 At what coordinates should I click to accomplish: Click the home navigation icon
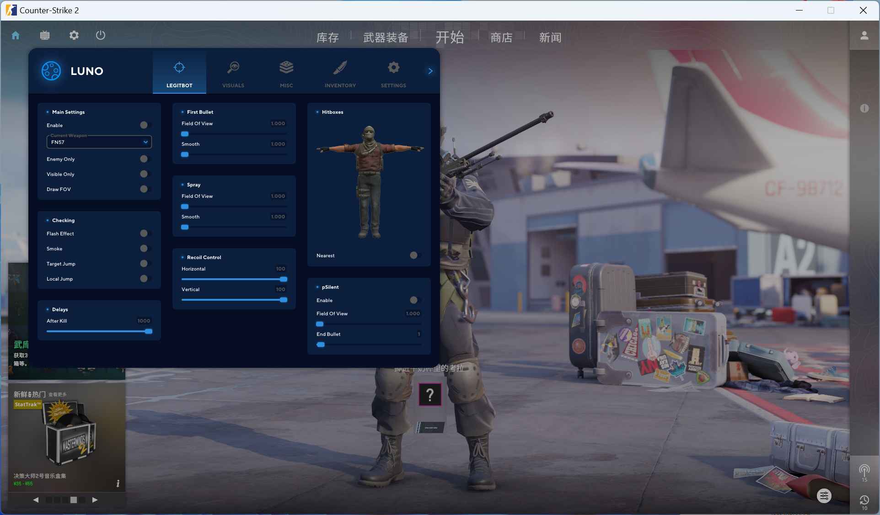pyautogui.click(x=16, y=35)
